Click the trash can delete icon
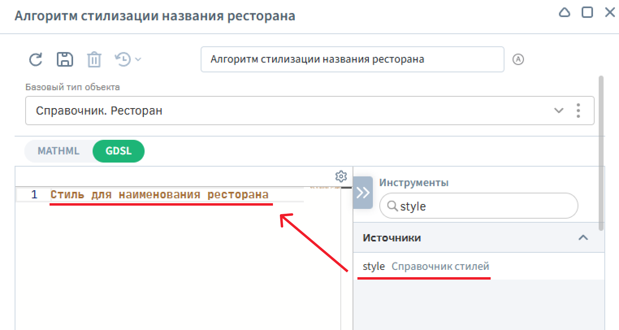Viewport: 619px width, 330px height. (94, 59)
